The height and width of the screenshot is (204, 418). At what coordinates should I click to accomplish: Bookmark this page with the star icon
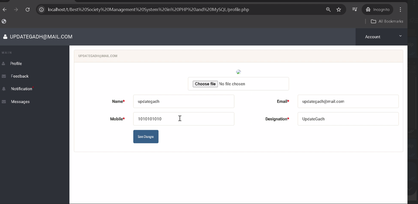(x=338, y=10)
